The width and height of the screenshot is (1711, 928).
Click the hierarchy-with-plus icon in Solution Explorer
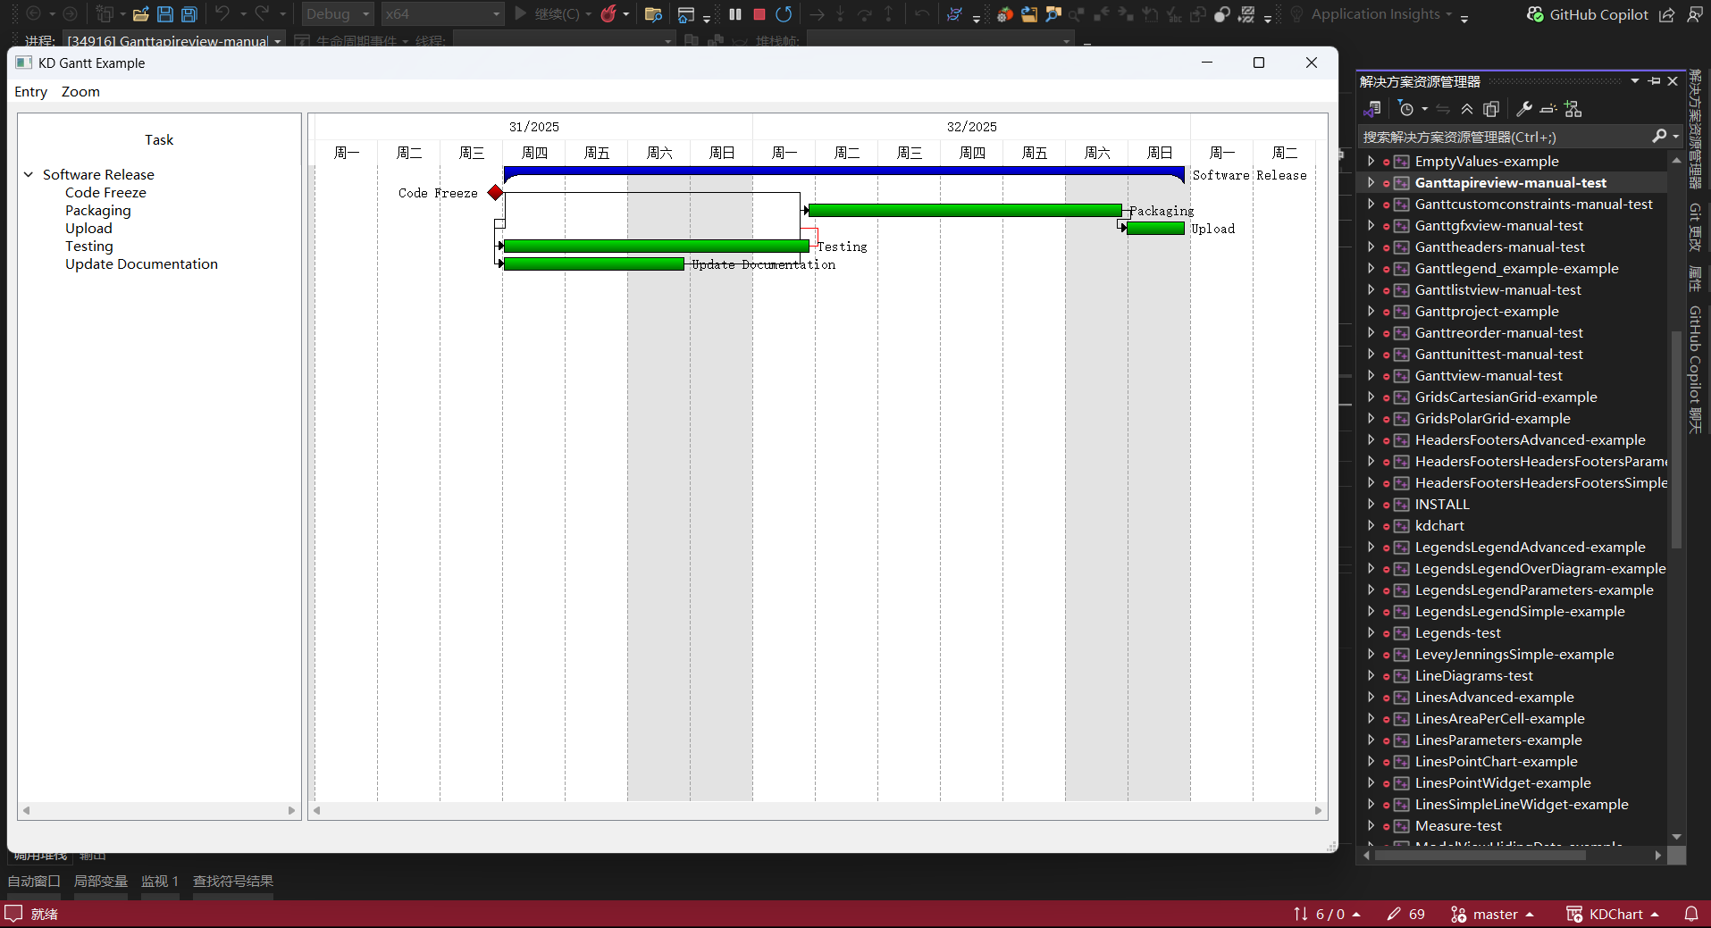(1573, 109)
